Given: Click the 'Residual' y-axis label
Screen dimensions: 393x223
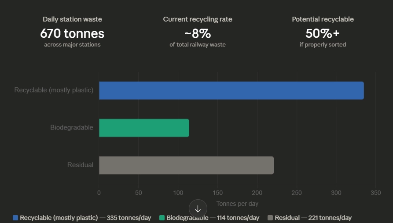Looking at the screenshot, I should [x=80, y=165].
